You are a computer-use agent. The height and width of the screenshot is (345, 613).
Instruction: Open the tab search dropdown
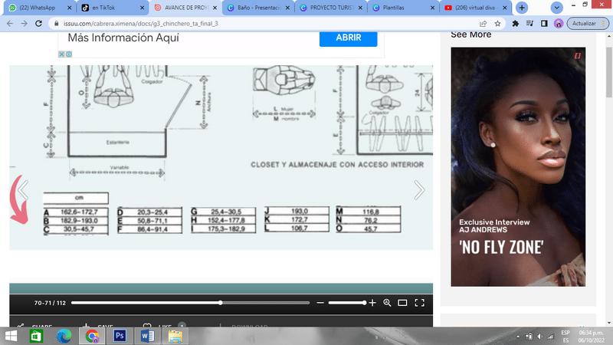[x=556, y=8]
